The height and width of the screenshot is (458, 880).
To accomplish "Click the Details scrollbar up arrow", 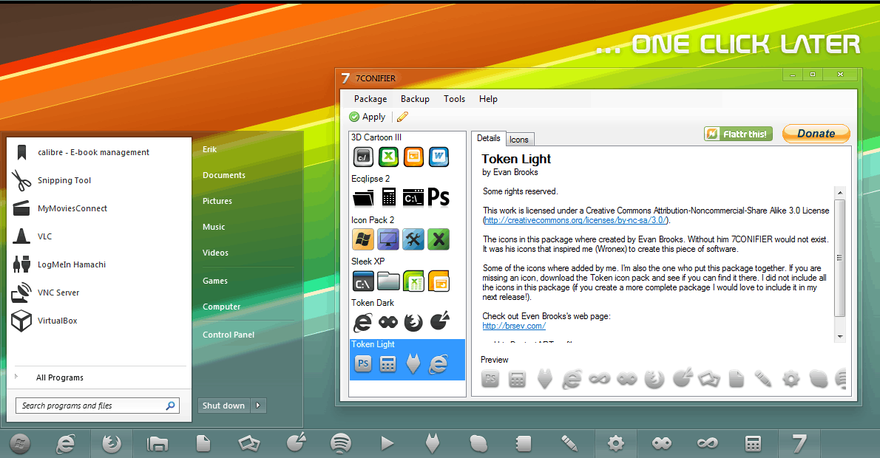I will click(840, 192).
